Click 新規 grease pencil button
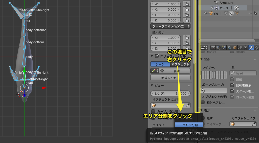Screen dimensions: 259x143 click(x=175, y=71)
